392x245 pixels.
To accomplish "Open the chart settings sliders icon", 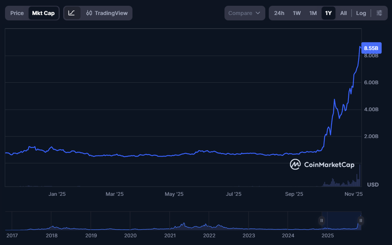I will pyautogui.click(x=379, y=13).
